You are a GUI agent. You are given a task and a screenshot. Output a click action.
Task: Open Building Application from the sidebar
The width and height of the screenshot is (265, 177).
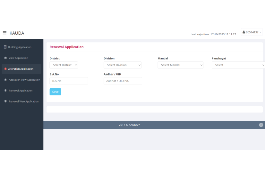20,47
